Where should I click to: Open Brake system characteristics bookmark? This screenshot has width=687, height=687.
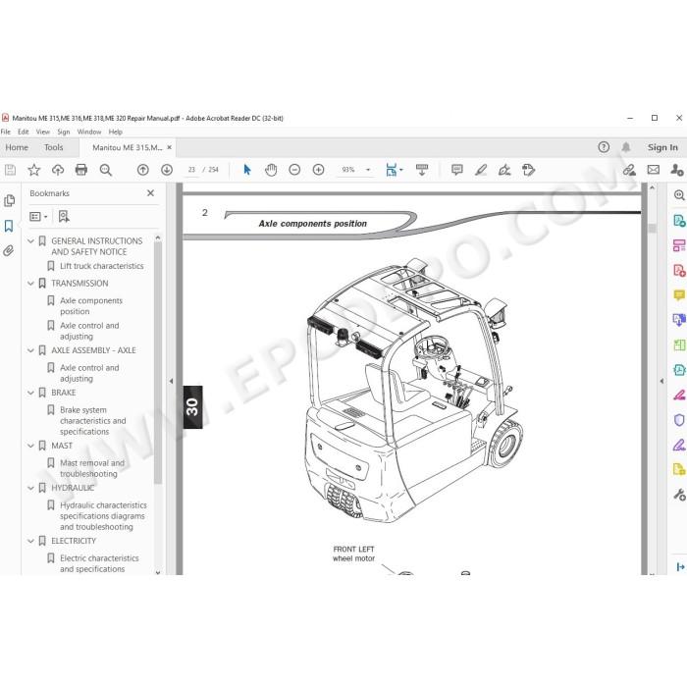pos(93,421)
